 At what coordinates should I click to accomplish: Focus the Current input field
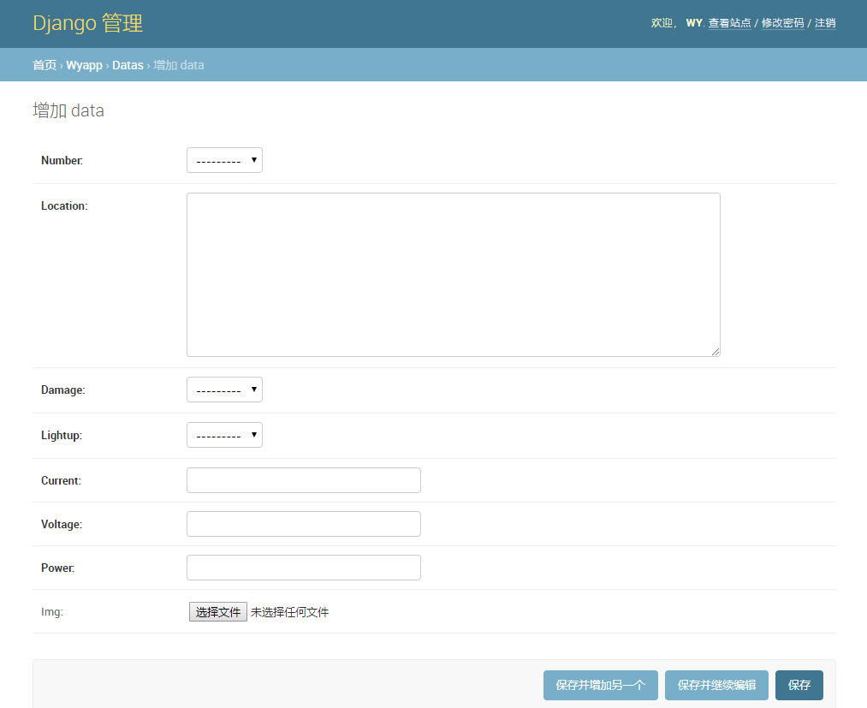[303, 480]
